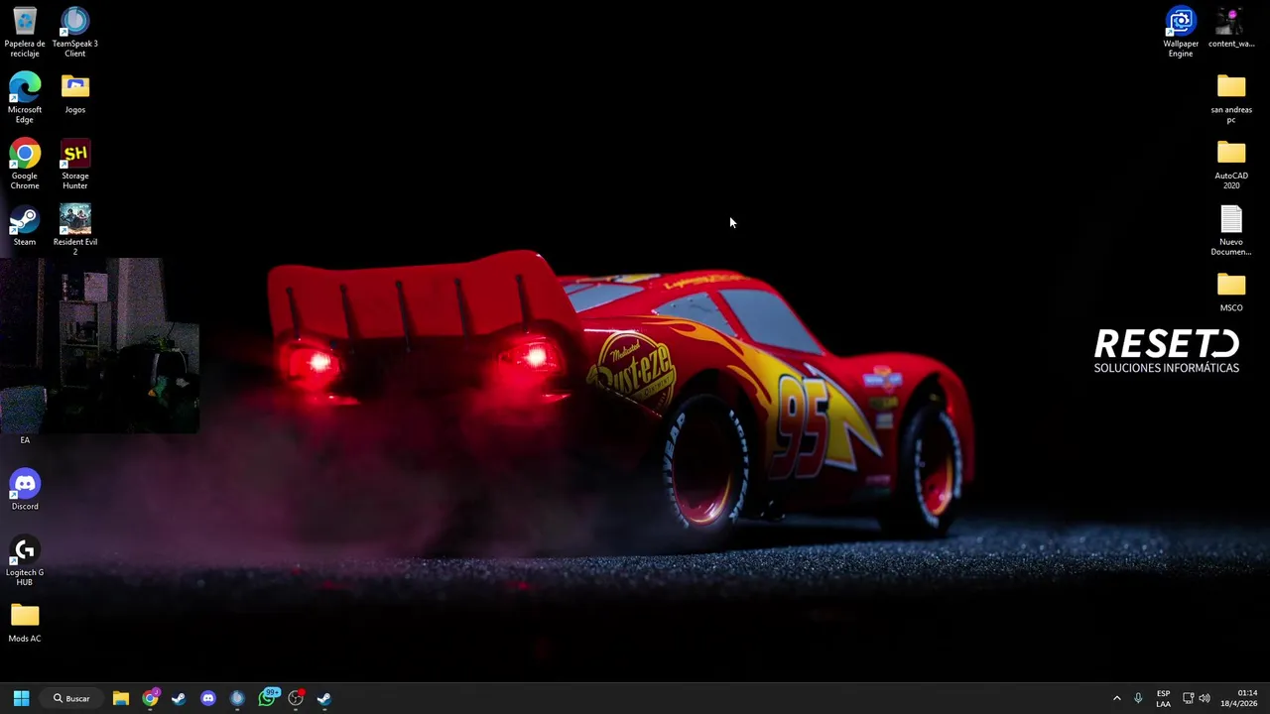Select the Jogos folder on desktop
1270x714 pixels.
(x=75, y=94)
